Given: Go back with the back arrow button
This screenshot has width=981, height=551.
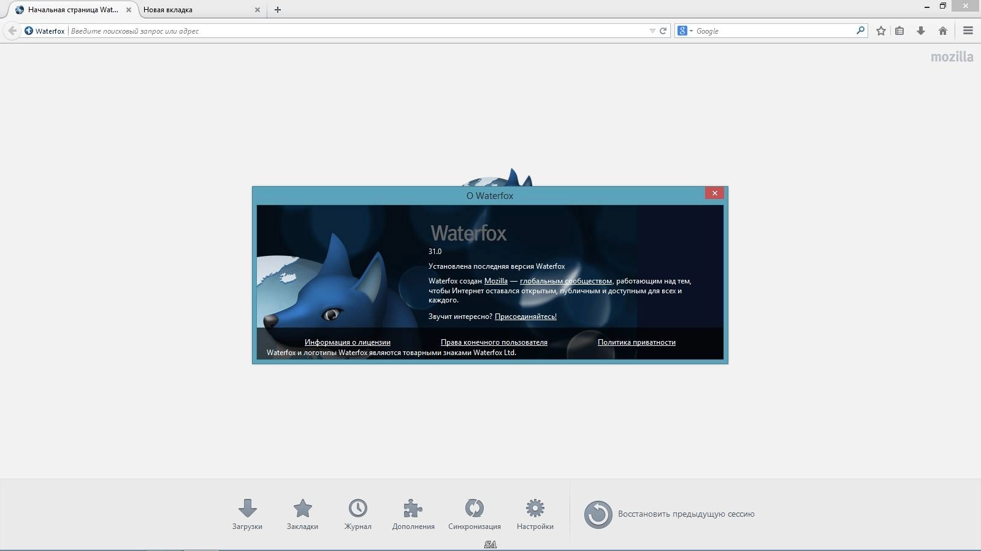Looking at the screenshot, I should 12,31.
